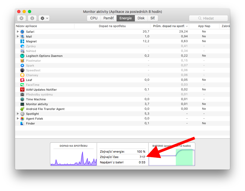Click the Náhled preview icon
The image size is (245, 191).
pyautogui.click(x=22, y=51)
